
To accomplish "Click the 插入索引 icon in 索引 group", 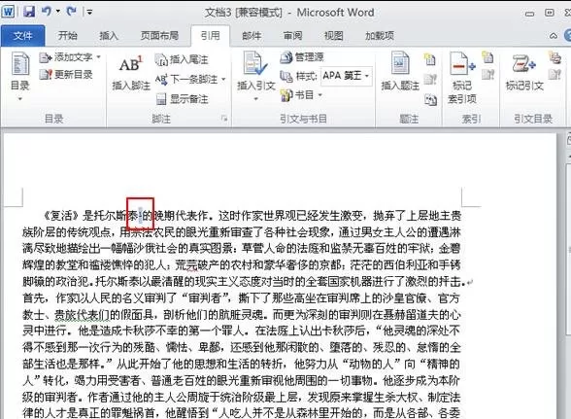I will (x=487, y=57).
